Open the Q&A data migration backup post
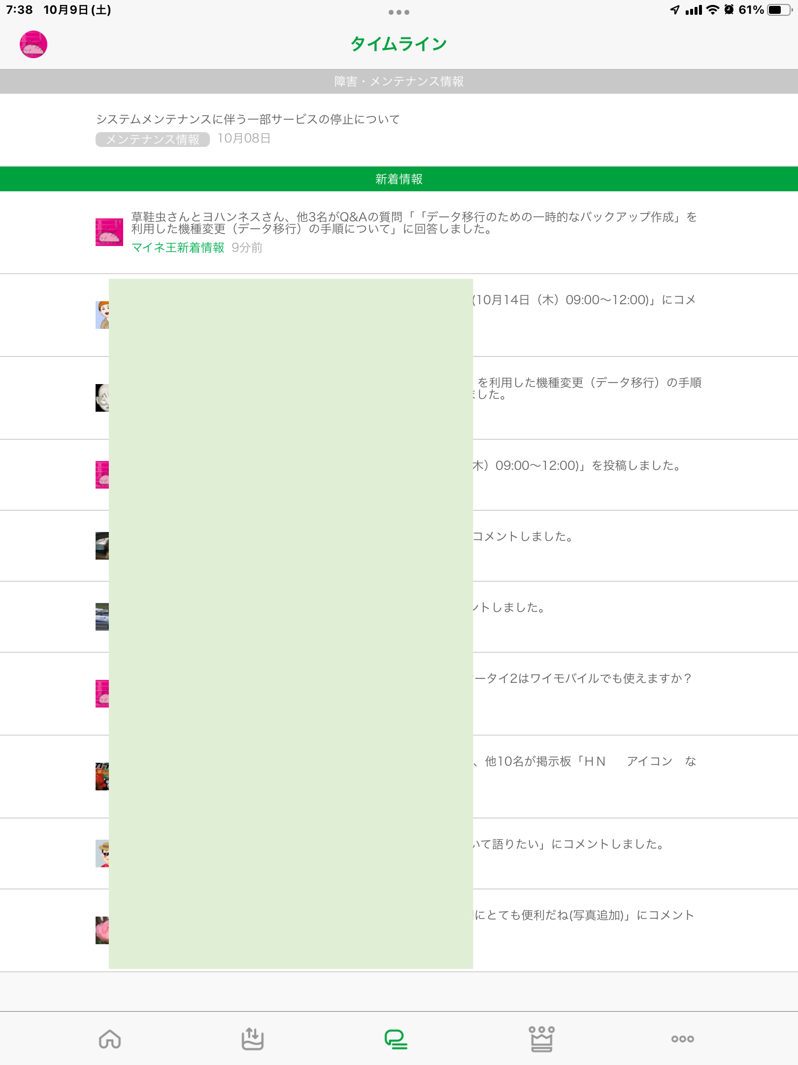This screenshot has height=1065, width=798. coord(414,223)
